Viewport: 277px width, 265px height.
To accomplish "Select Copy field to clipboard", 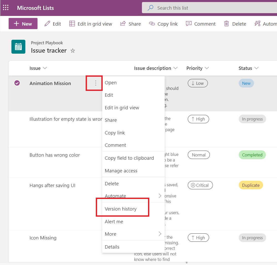I will (133, 158).
